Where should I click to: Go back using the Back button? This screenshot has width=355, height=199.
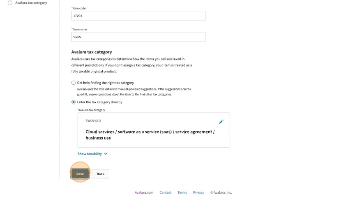[x=100, y=174]
